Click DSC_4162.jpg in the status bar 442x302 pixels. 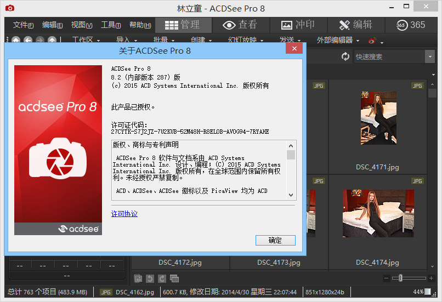tap(135, 292)
